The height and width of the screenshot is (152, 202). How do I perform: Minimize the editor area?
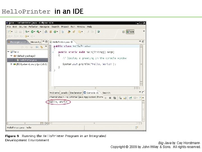pyautogui.click(x=140, y=42)
